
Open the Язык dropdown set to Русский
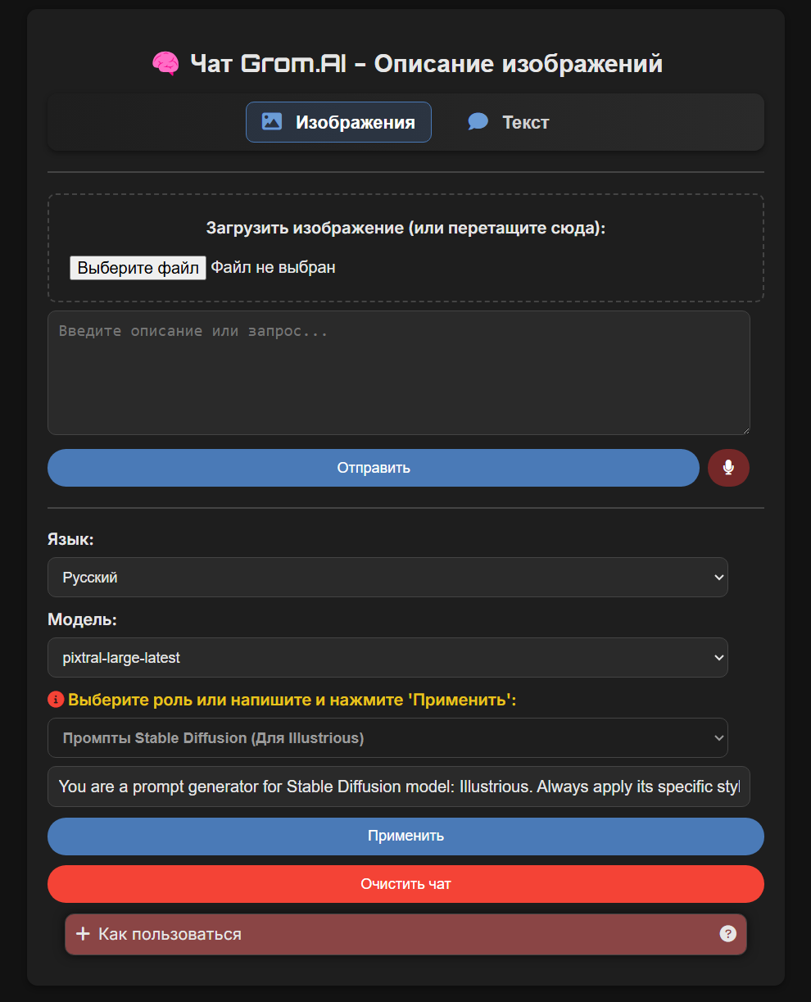(x=387, y=577)
